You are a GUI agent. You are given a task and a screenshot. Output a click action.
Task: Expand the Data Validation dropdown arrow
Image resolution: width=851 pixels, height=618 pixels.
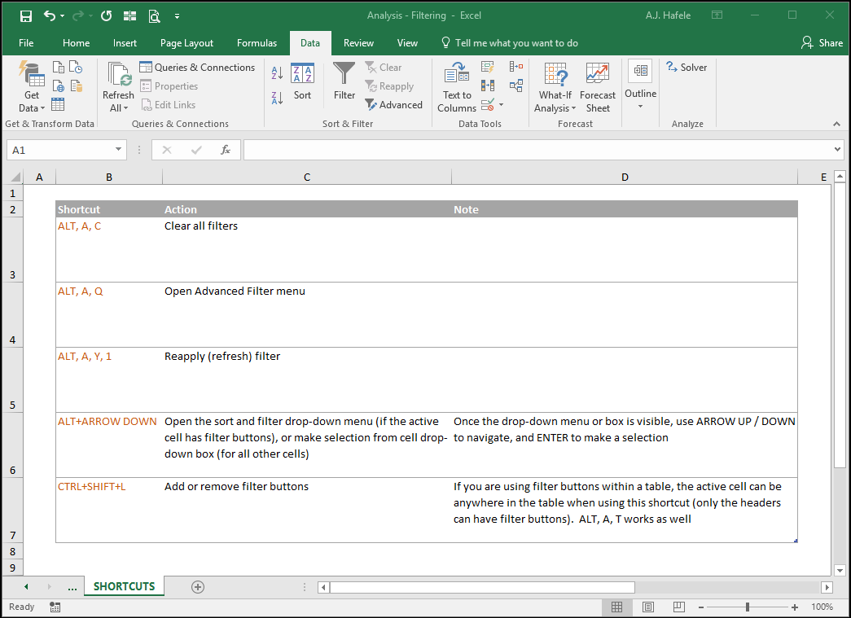501,104
